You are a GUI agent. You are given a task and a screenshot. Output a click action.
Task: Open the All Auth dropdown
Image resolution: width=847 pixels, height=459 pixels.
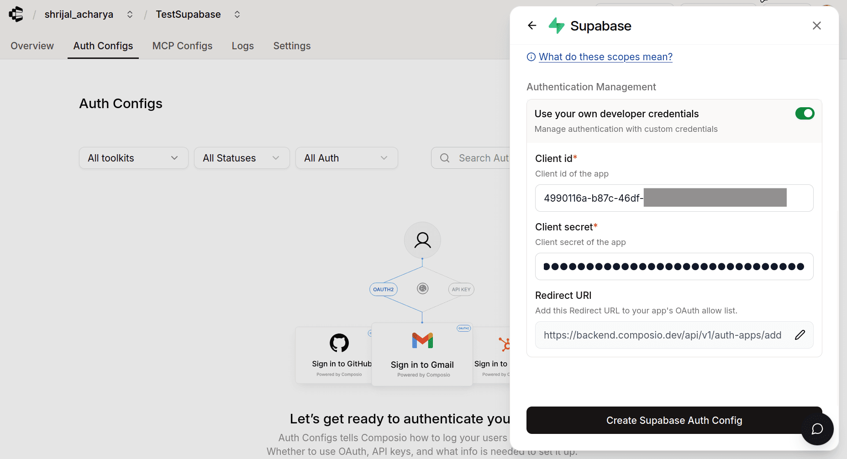coord(347,158)
